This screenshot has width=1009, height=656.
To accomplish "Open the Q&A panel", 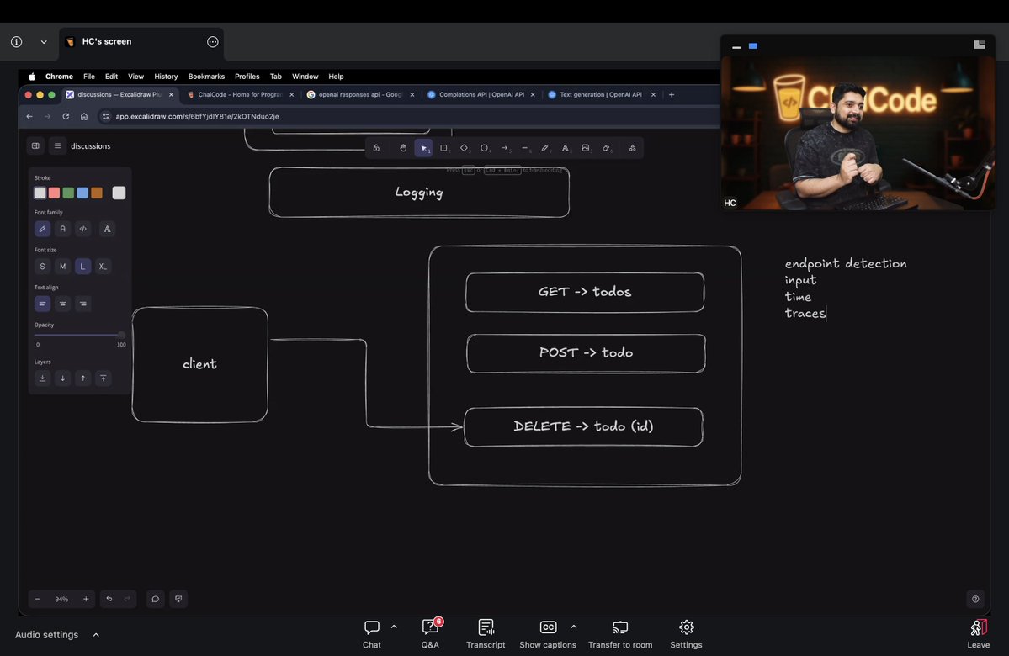I will [431, 634].
